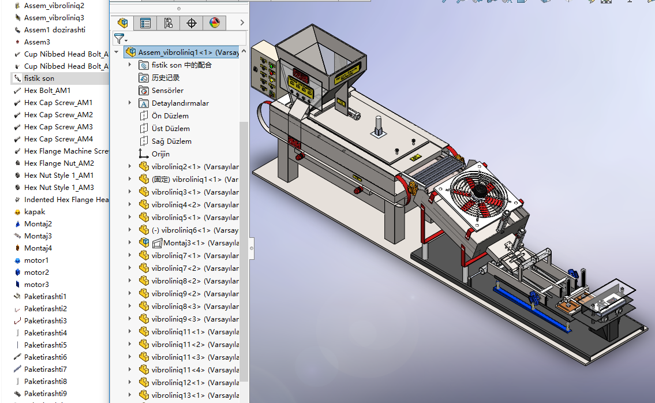The width and height of the screenshot is (655, 403).
Task: Open the PropertyManager tab
Action: (x=145, y=23)
